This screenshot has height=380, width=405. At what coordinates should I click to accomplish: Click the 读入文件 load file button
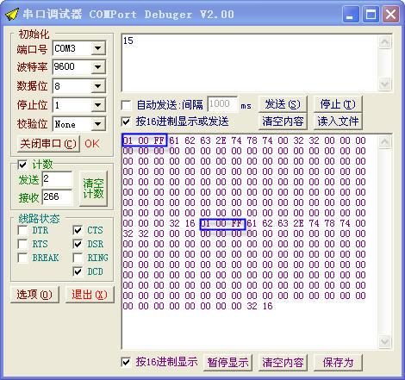338,121
